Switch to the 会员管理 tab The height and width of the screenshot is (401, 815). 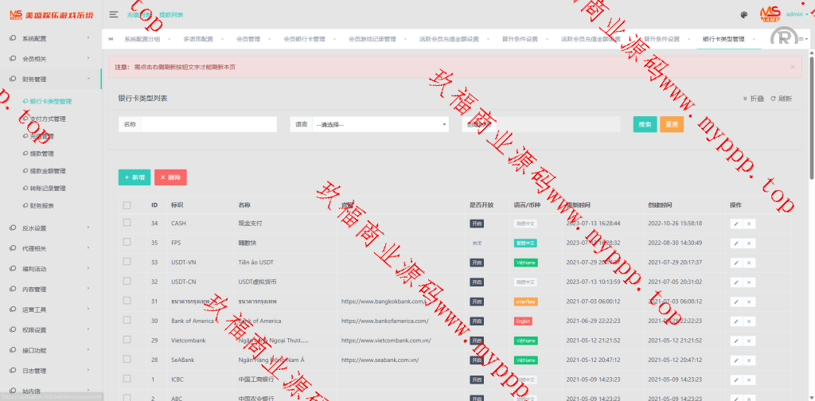coord(248,39)
